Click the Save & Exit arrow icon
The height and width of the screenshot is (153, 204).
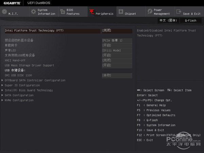[179, 12]
